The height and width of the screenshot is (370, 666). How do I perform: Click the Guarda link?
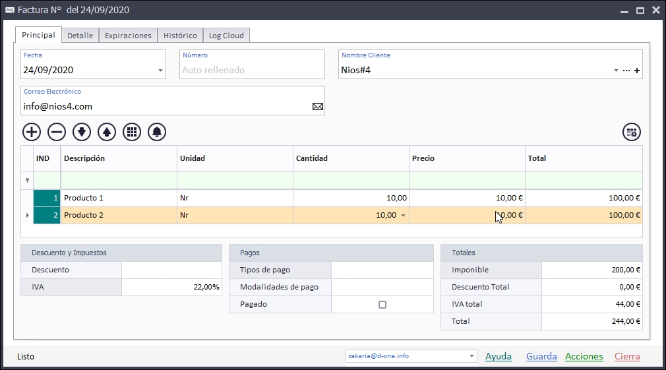(541, 356)
